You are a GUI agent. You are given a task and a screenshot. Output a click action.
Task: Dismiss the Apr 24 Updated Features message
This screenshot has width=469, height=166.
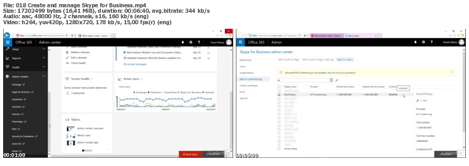[208, 58]
